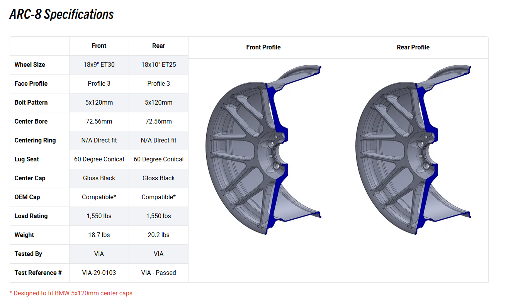Click the rear wheel size 18x10" ET25

click(x=158, y=64)
